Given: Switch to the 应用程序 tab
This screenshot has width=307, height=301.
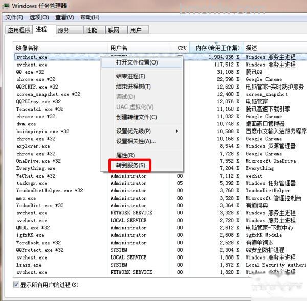Looking at the screenshot, I should pos(19,30).
